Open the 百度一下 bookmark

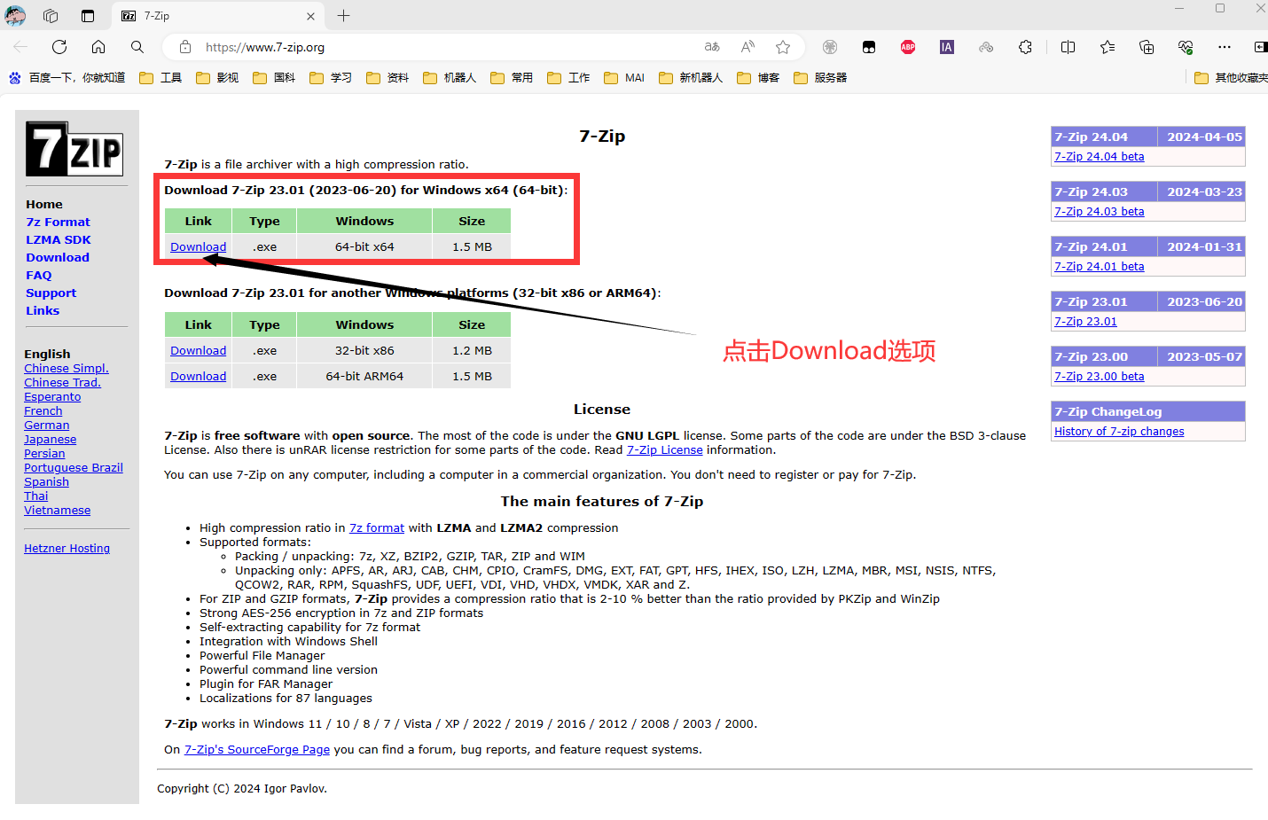click(67, 78)
